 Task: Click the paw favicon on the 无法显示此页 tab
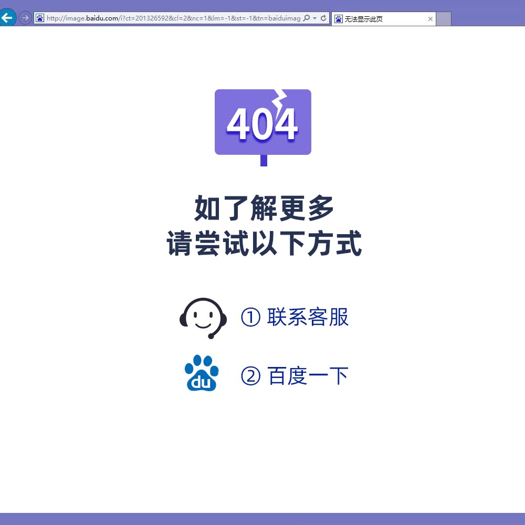tap(339, 19)
